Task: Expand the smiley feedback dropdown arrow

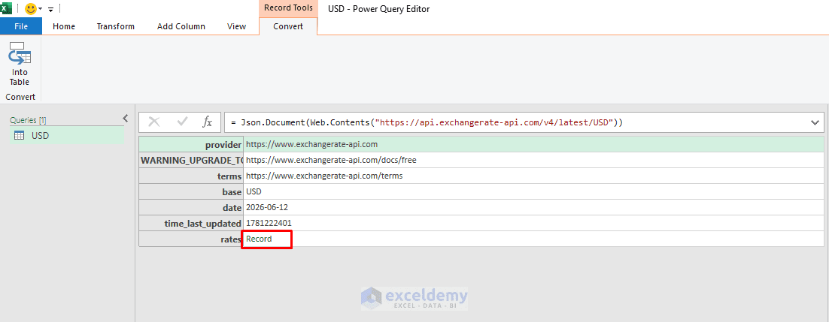Action: click(41, 9)
